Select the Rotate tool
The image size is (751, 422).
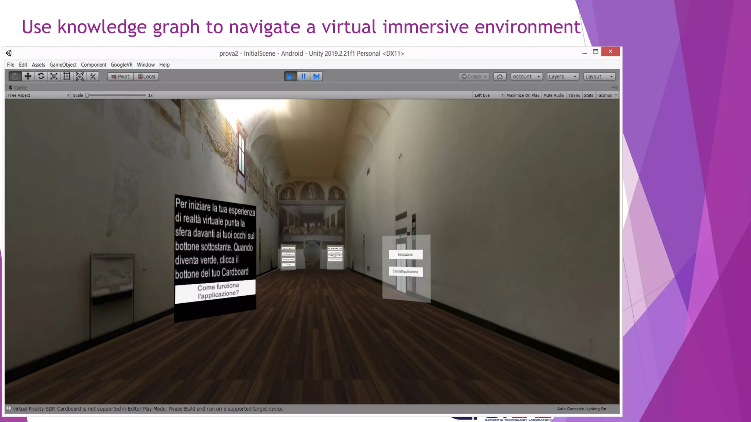coord(41,76)
